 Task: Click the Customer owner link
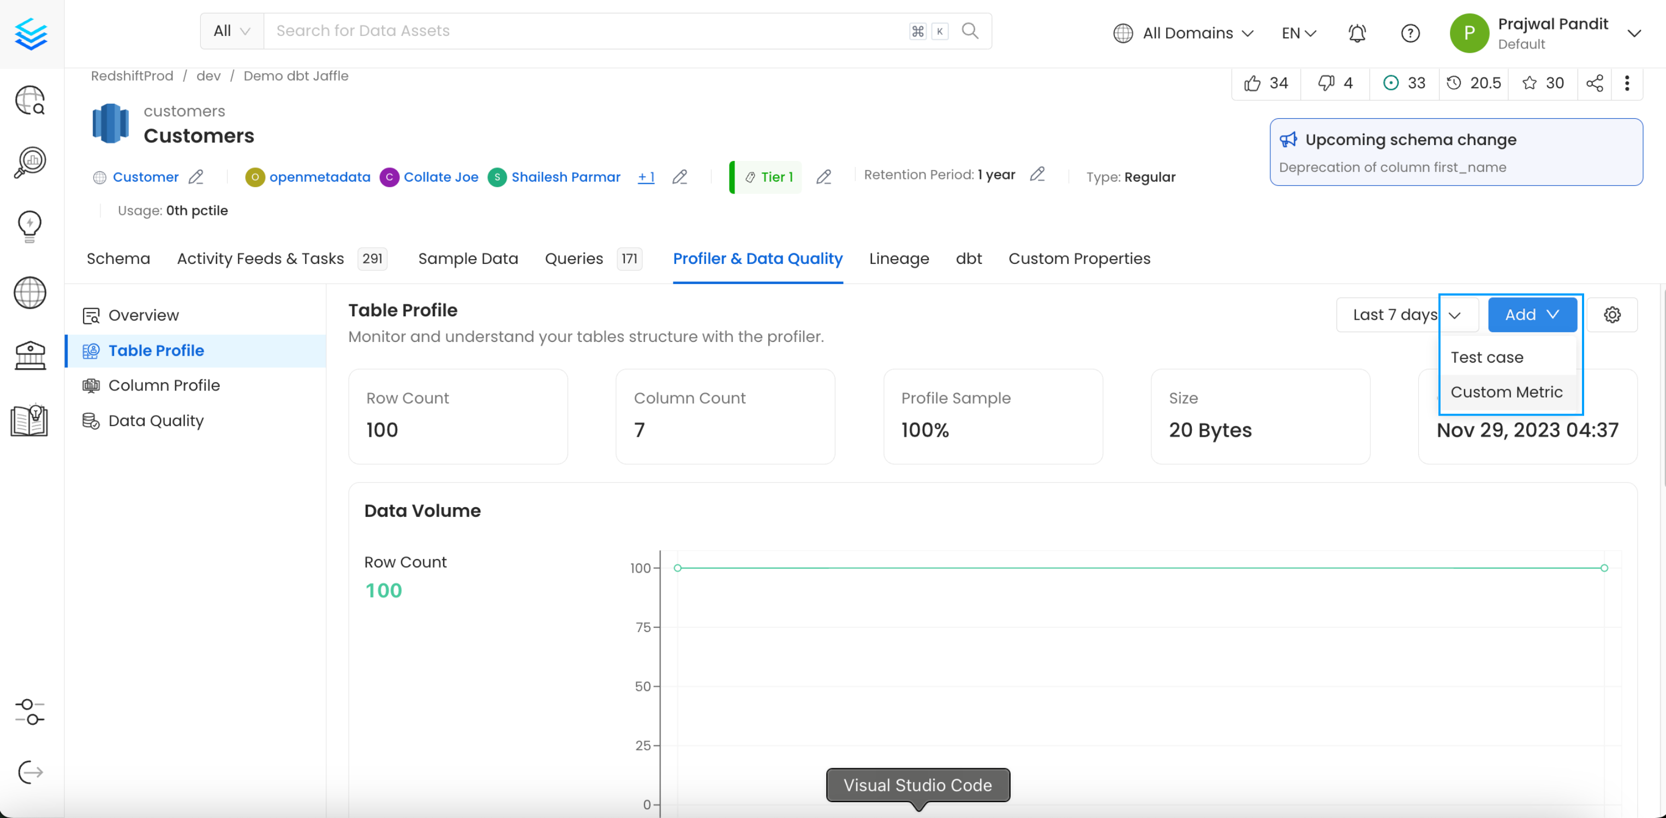(145, 176)
